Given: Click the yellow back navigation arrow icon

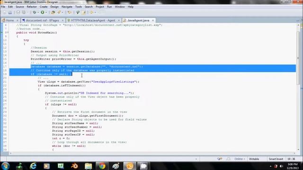Looking at the screenshot, I should click(x=91, y=13).
